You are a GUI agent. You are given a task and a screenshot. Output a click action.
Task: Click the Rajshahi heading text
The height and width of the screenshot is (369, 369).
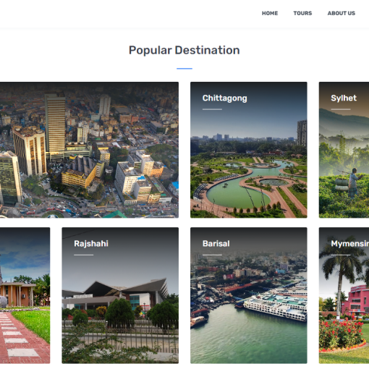91,244
